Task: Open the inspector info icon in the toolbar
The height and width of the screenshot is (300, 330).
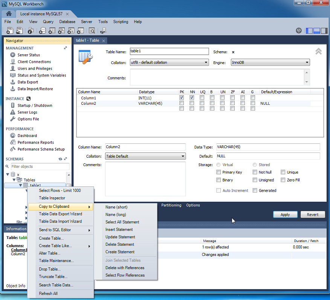Action: pos(31,30)
